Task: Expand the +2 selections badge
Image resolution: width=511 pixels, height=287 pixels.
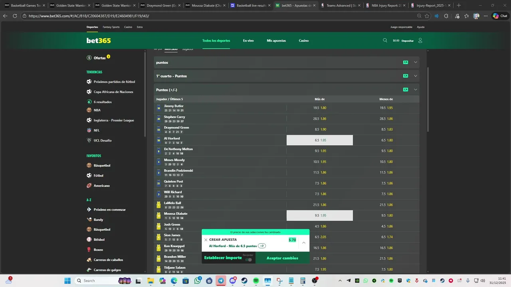Action: coord(262,246)
